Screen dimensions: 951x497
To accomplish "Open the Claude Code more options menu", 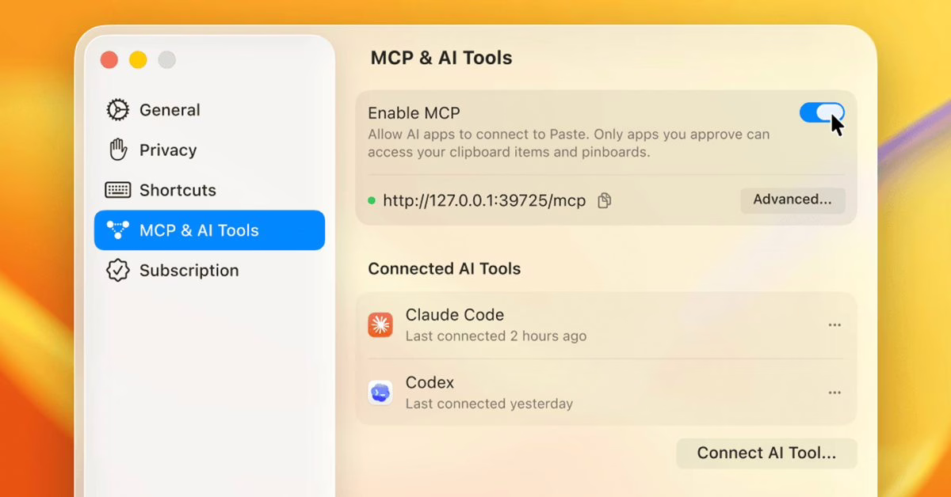I will coord(835,325).
